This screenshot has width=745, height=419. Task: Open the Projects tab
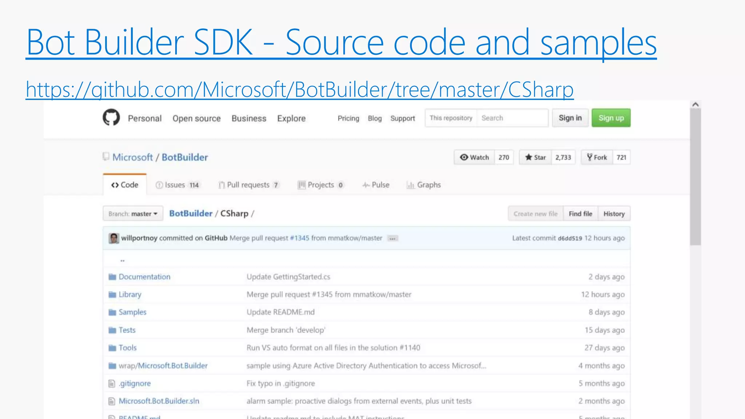click(320, 185)
